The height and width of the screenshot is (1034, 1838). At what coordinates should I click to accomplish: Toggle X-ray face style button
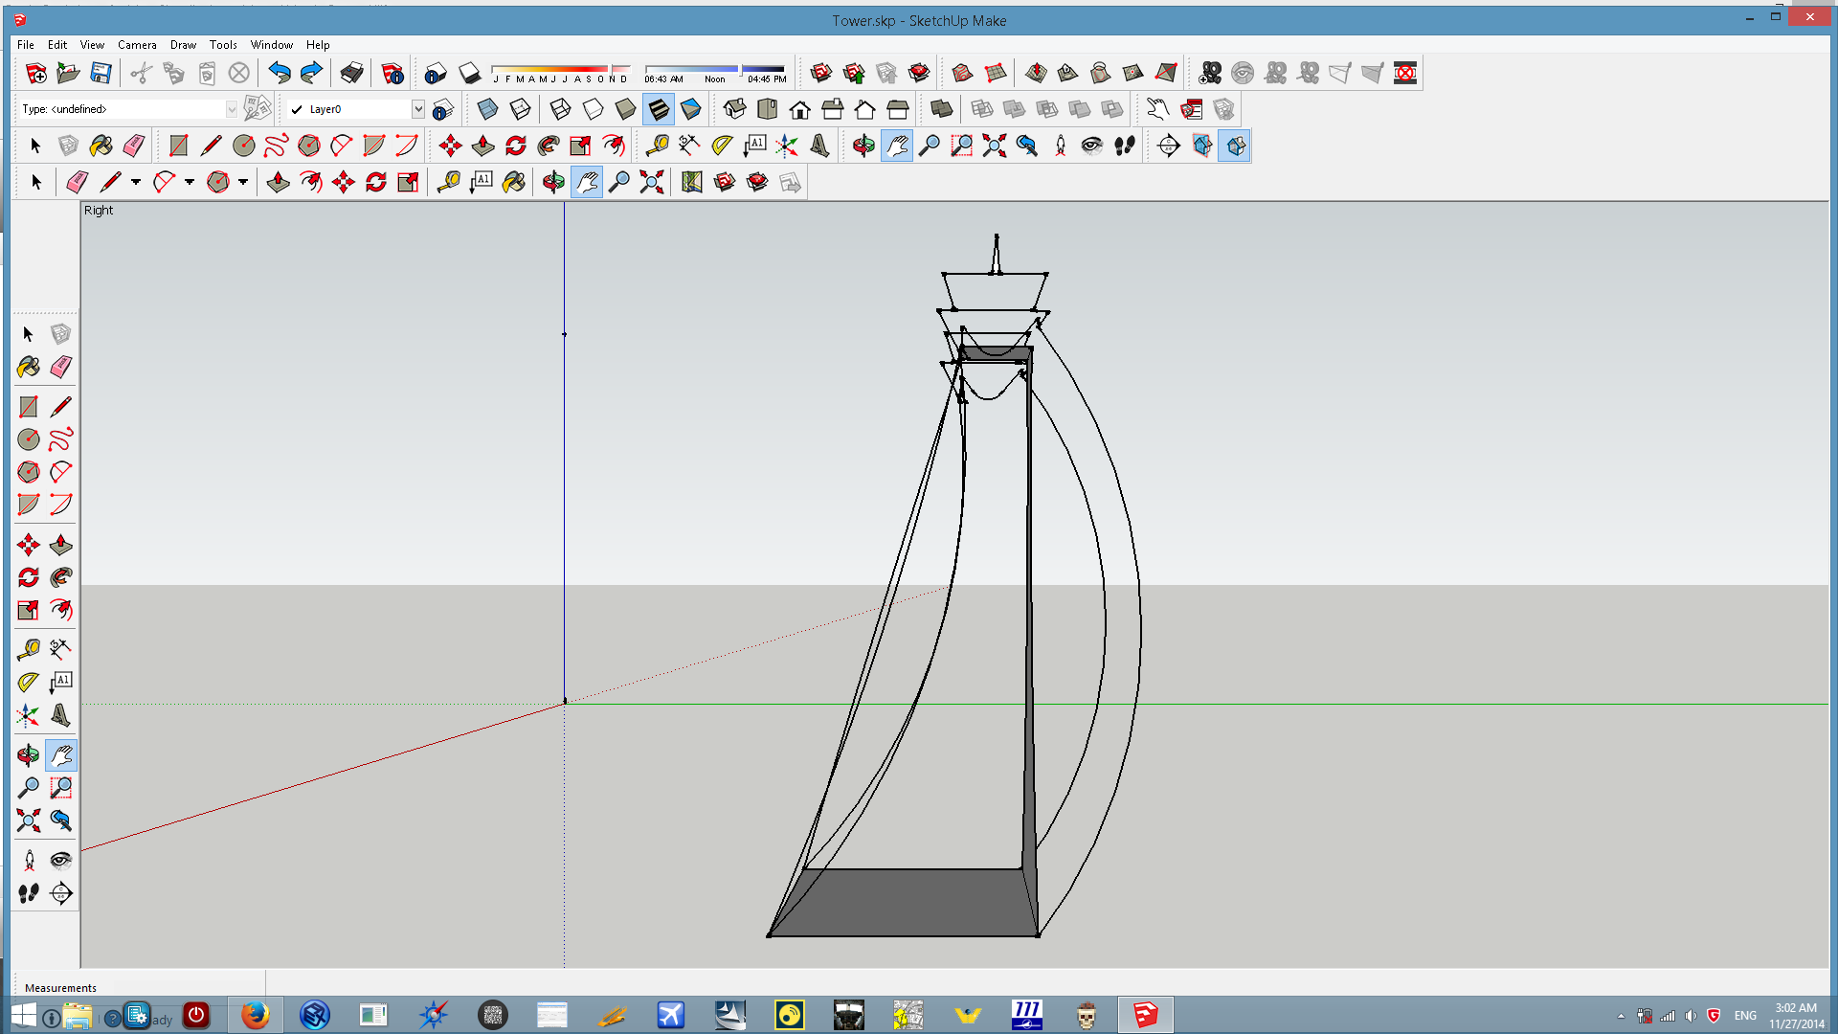(x=487, y=109)
